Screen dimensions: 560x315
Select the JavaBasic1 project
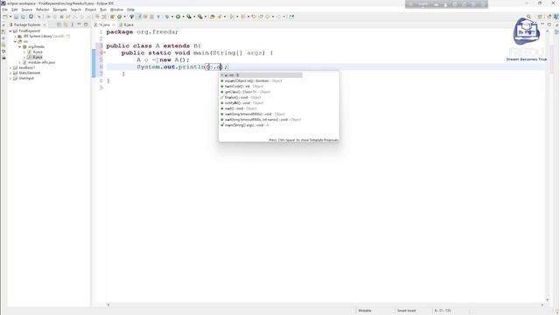click(x=24, y=67)
